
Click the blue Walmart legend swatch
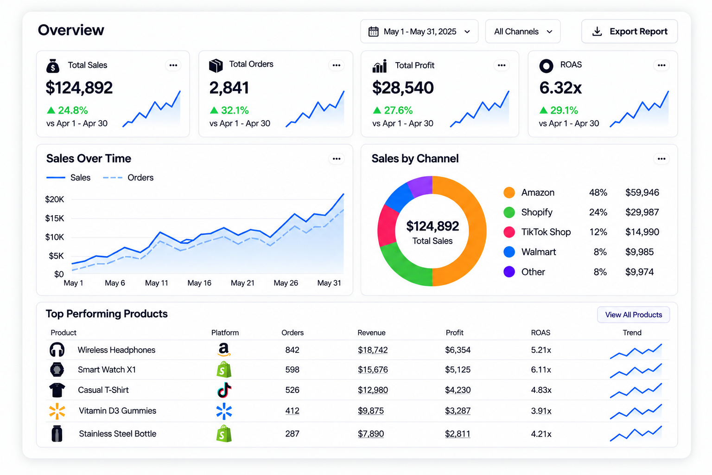509,252
